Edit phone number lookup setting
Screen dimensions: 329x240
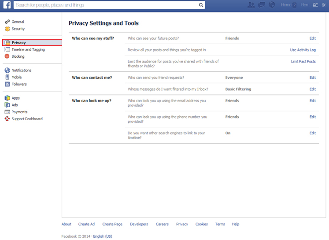tap(313, 117)
